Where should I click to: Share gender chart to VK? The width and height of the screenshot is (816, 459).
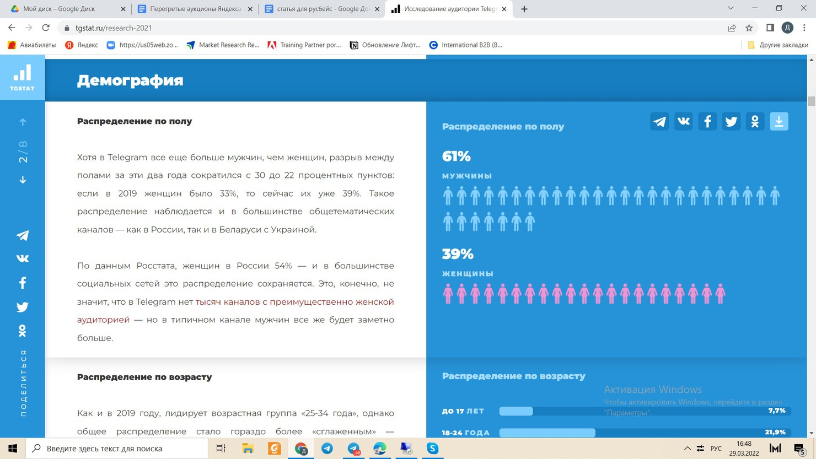[x=684, y=121]
